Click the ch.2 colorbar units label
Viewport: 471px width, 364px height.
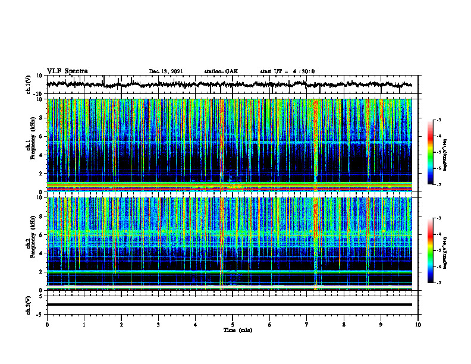pos(445,253)
